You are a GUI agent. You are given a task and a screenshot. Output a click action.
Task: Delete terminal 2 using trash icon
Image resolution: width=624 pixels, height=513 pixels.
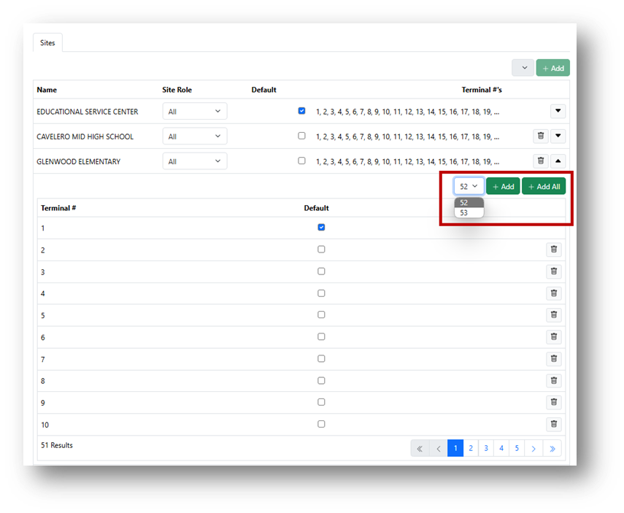(x=553, y=250)
